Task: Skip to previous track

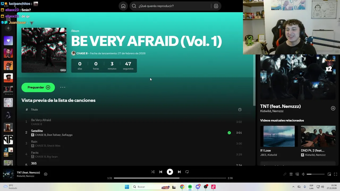Action: click(161, 172)
